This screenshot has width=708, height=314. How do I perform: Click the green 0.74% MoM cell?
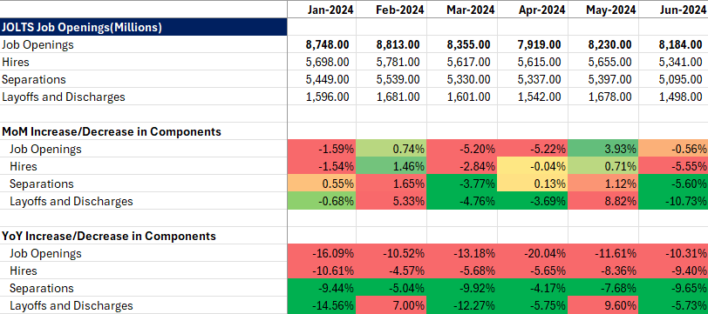(x=391, y=149)
